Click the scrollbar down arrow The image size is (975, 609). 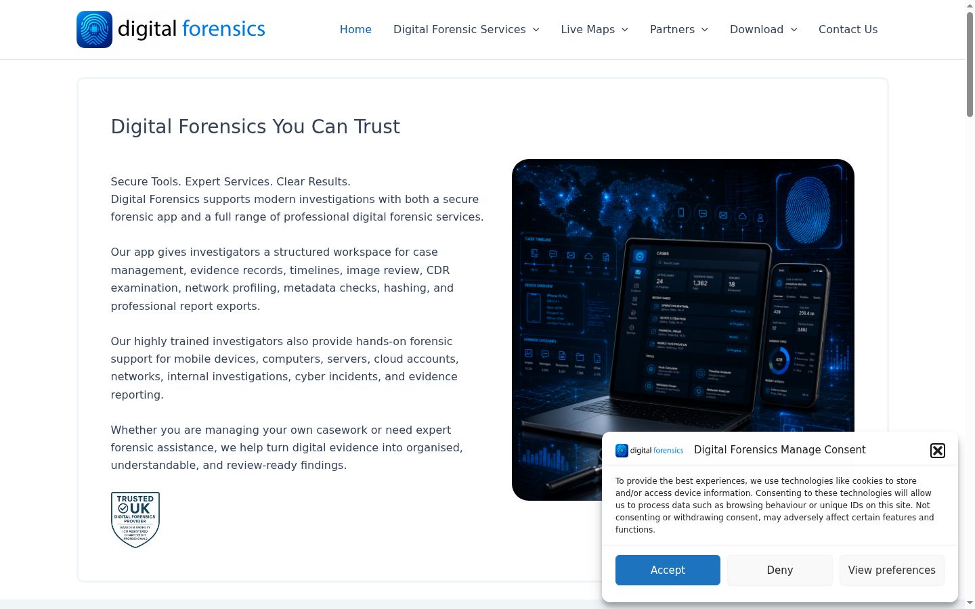970,602
